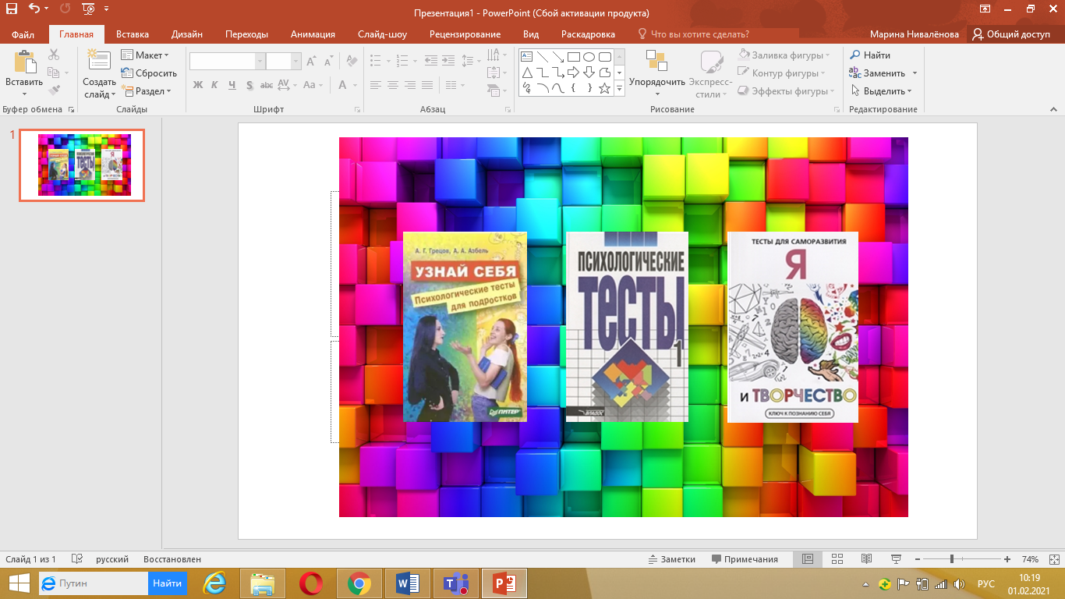Increase font size with the larger A

click(311, 61)
